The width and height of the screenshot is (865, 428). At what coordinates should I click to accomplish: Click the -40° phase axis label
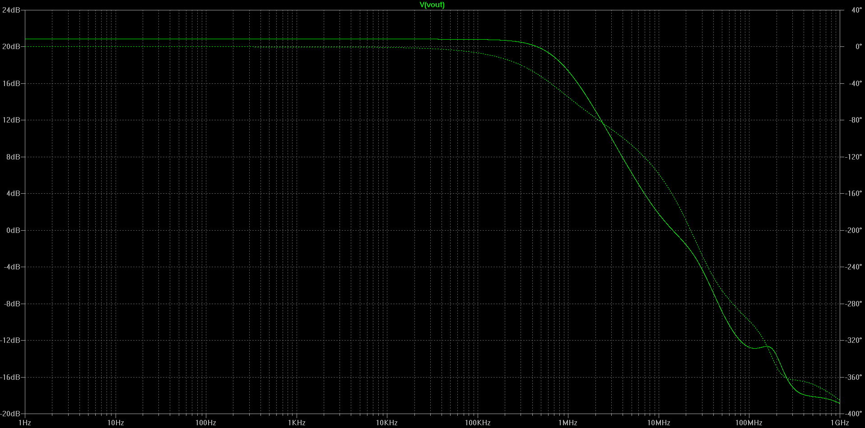click(856, 83)
